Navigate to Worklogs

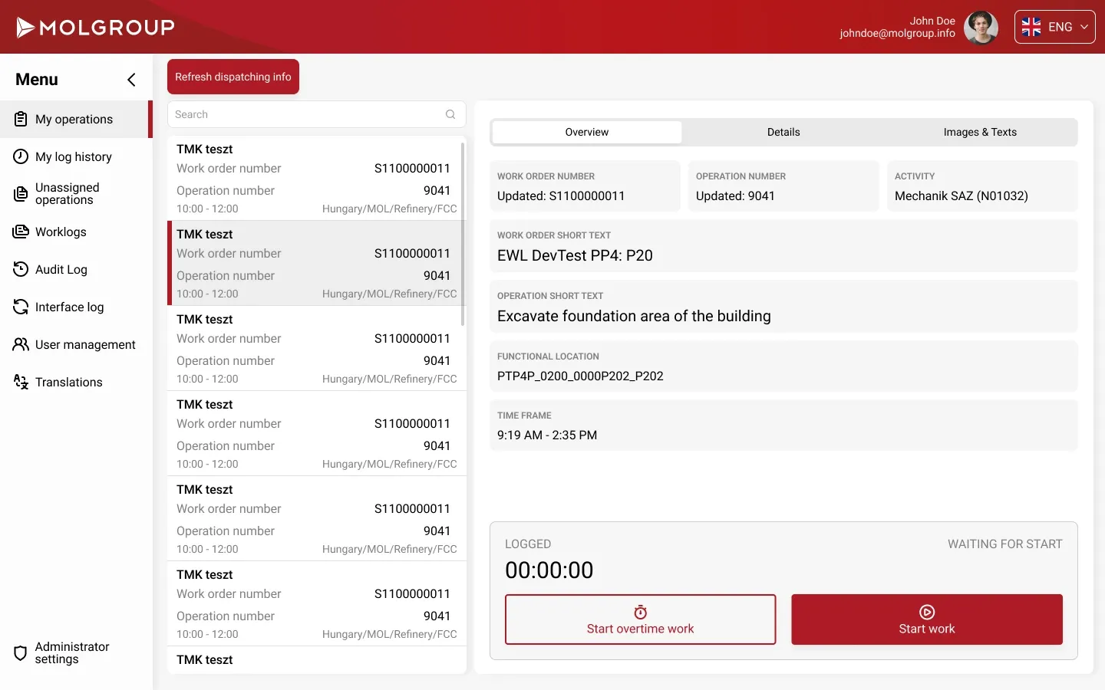pyautogui.click(x=75, y=232)
